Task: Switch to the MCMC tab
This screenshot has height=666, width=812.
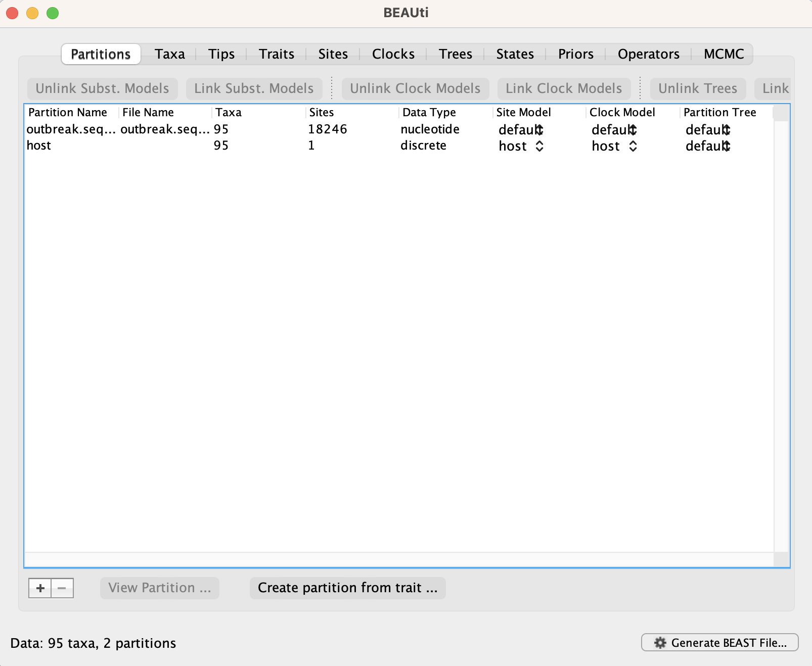Action: tap(724, 54)
